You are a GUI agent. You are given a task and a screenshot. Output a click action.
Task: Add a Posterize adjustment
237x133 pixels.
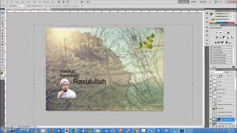(x=219, y=42)
